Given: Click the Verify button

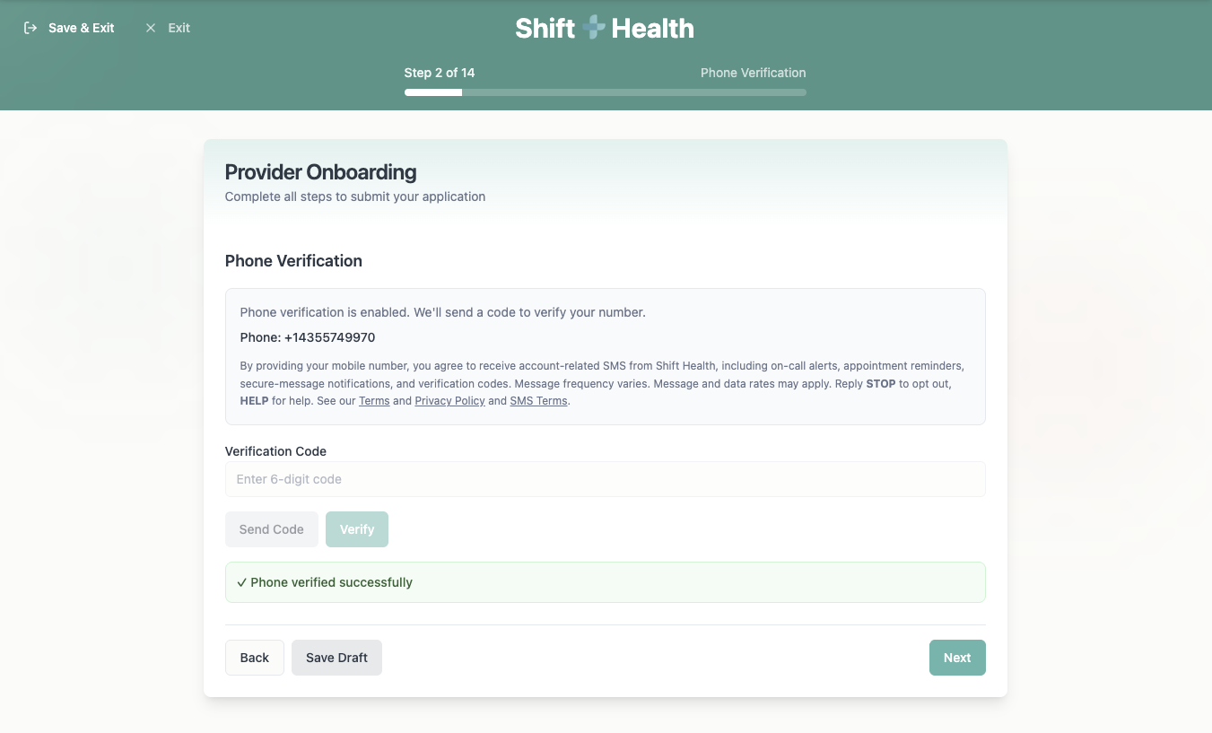Looking at the screenshot, I should click(357, 529).
